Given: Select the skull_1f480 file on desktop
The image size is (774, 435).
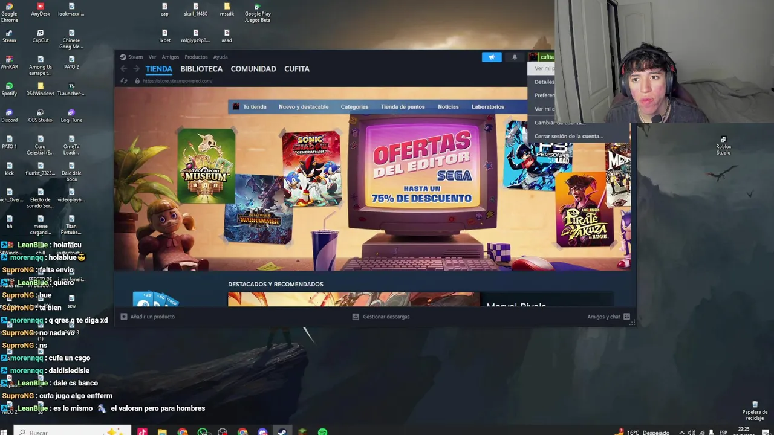Looking at the screenshot, I should [x=195, y=10].
